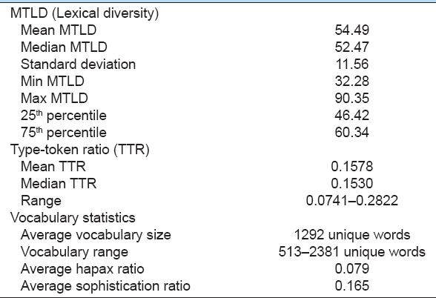Viewport: 436px width, 298px height.
Task: Select the 'Vocabulary statistics' heading
Action: 73,218
